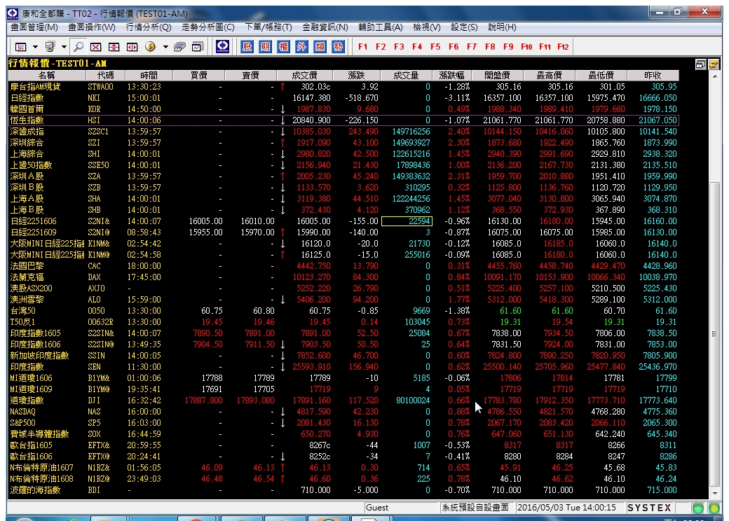Click the F12 shortcut button

(x=563, y=47)
